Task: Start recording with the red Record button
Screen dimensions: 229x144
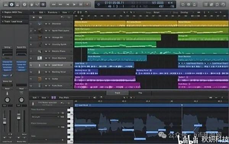Action: click(87, 5)
